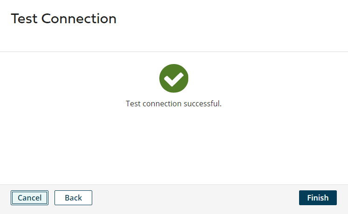Choose Finish in the footer bar
The image size is (348, 214).
tap(318, 198)
